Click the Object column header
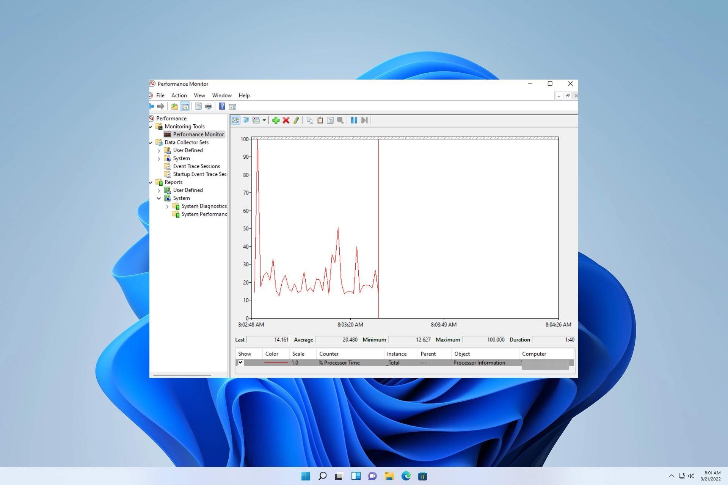Image resolution: width=728 pixels, height=485 pixels. (485, 354)
